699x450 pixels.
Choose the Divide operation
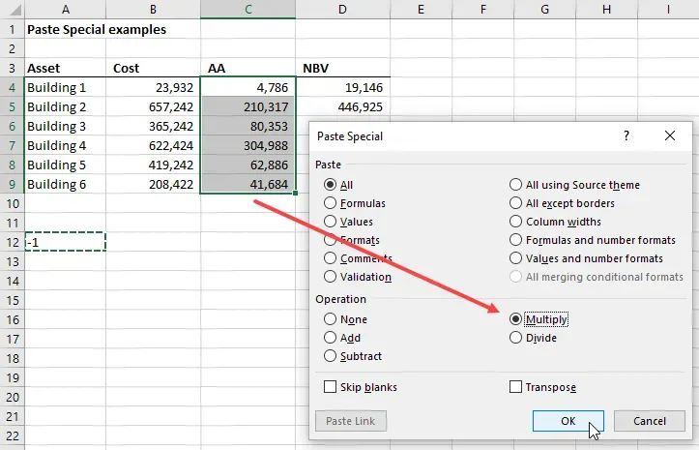coord(516,338)
